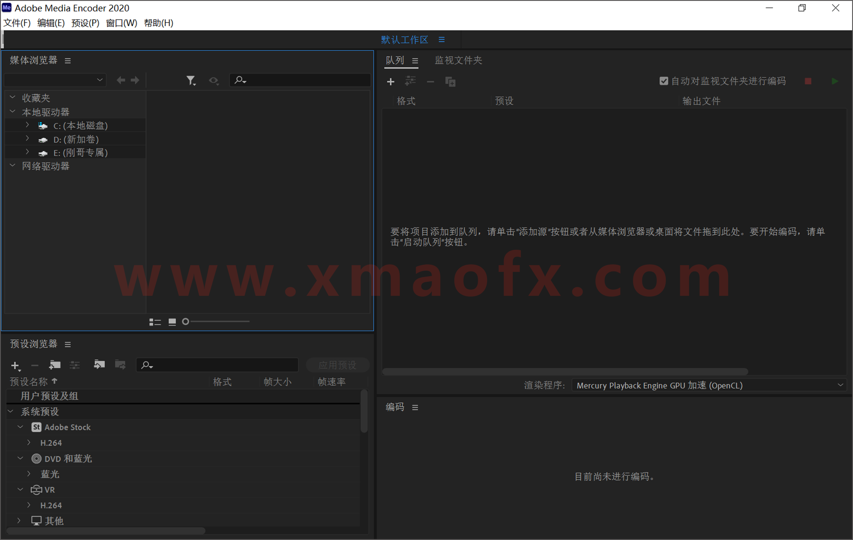Image resolution: width=853 pixels, height=540 pixels.
Task: Remove a preset with the minus icon
Action: [35, 365]
